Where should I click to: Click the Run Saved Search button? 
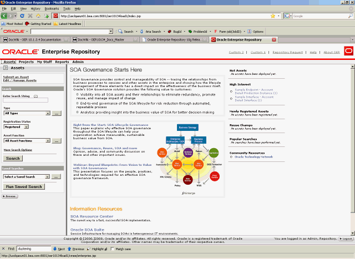click(24, 186)
